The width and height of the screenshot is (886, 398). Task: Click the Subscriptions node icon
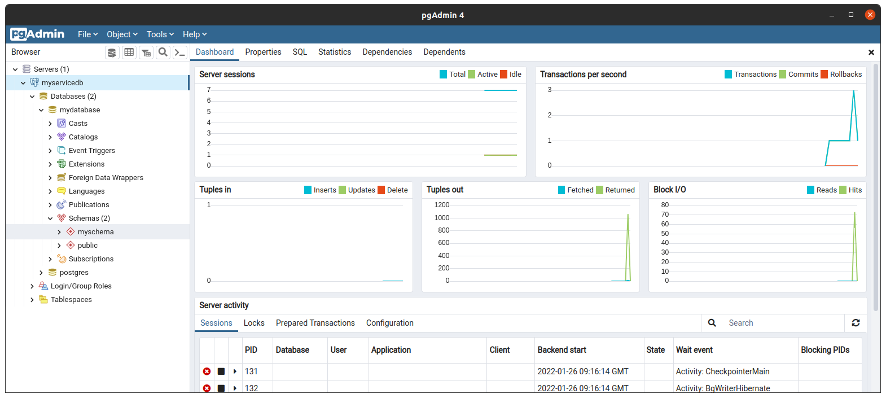[x=62, y=259]
